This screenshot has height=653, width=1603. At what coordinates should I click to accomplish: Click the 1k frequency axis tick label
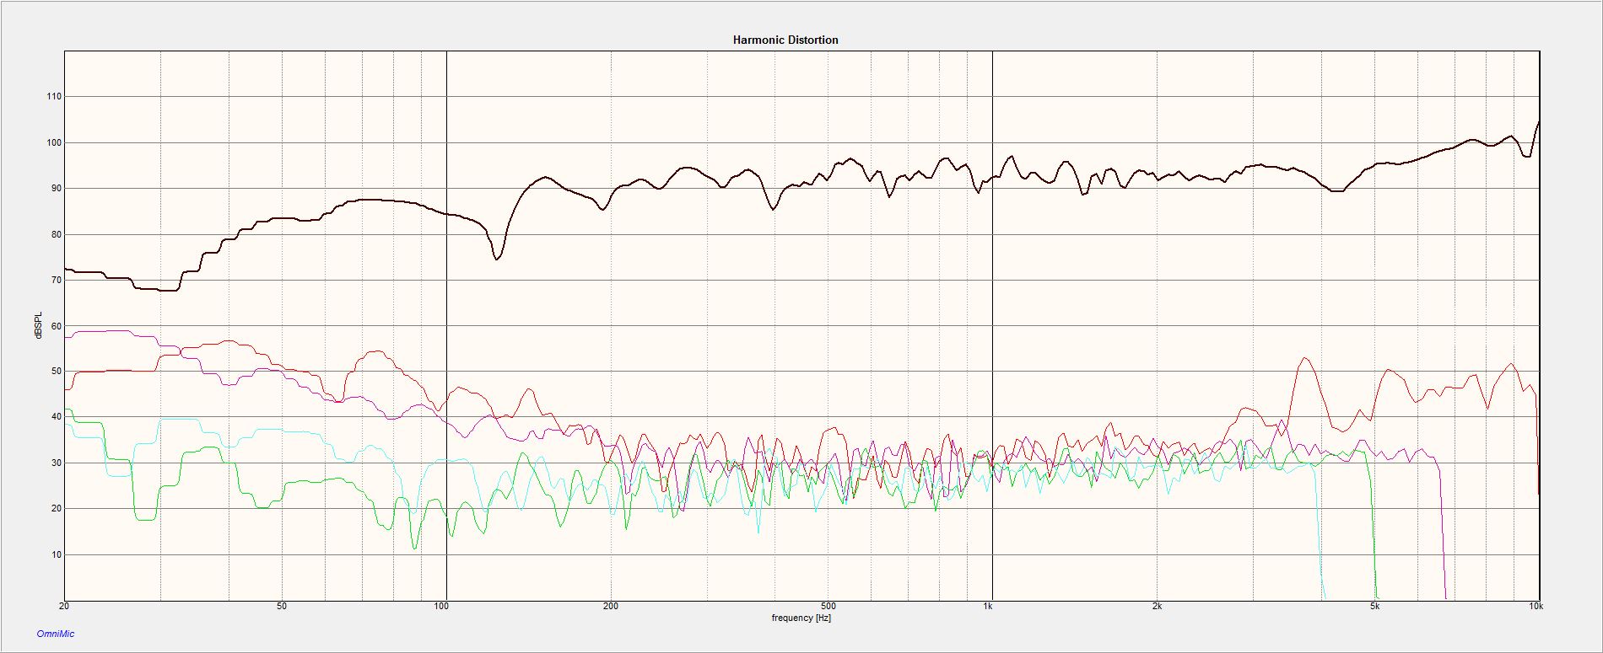tap(988, 607)
